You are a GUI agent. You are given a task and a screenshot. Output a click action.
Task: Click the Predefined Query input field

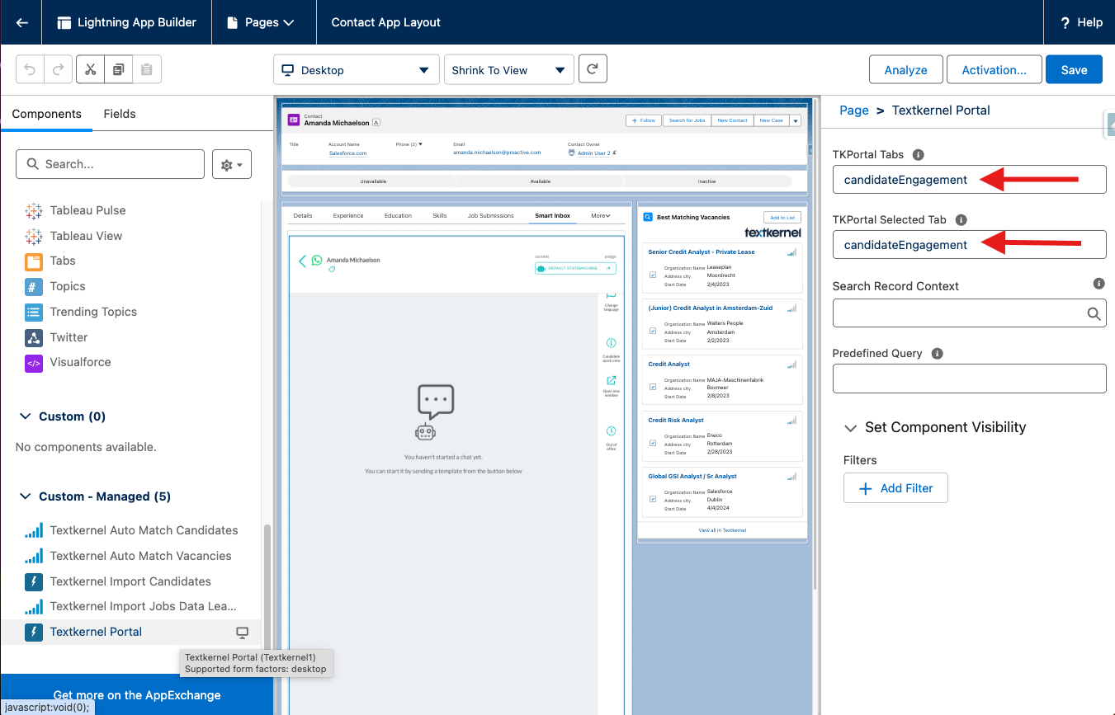(x=969, y=379)
